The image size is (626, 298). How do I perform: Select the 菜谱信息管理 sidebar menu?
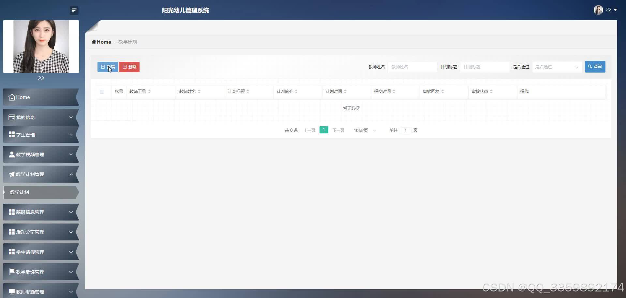pyautogui.click(x=30, y=212)
